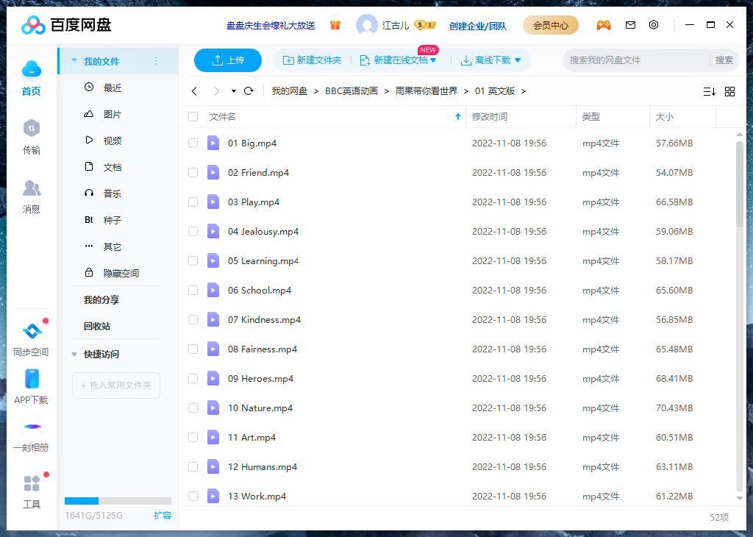Collapse the 快捷访问 section
Screen dimensions: 753x537
point(74,355)
